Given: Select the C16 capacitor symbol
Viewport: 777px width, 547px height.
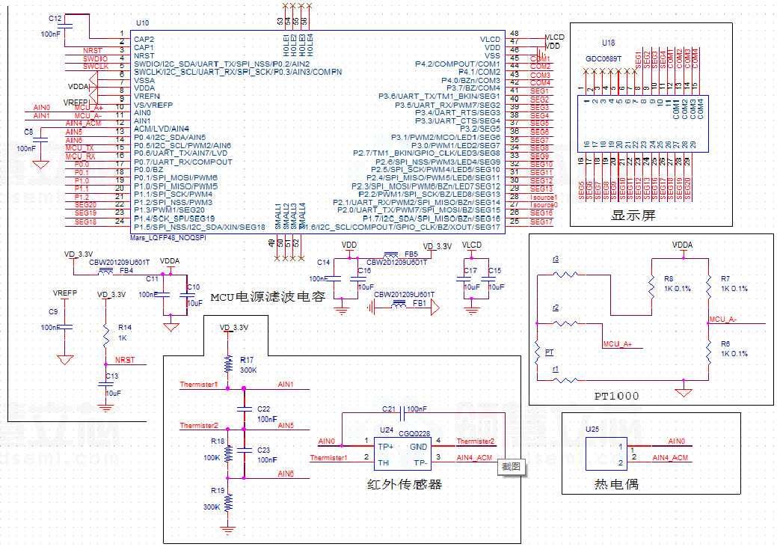Looking at the screenshot, I should [357, 278].
